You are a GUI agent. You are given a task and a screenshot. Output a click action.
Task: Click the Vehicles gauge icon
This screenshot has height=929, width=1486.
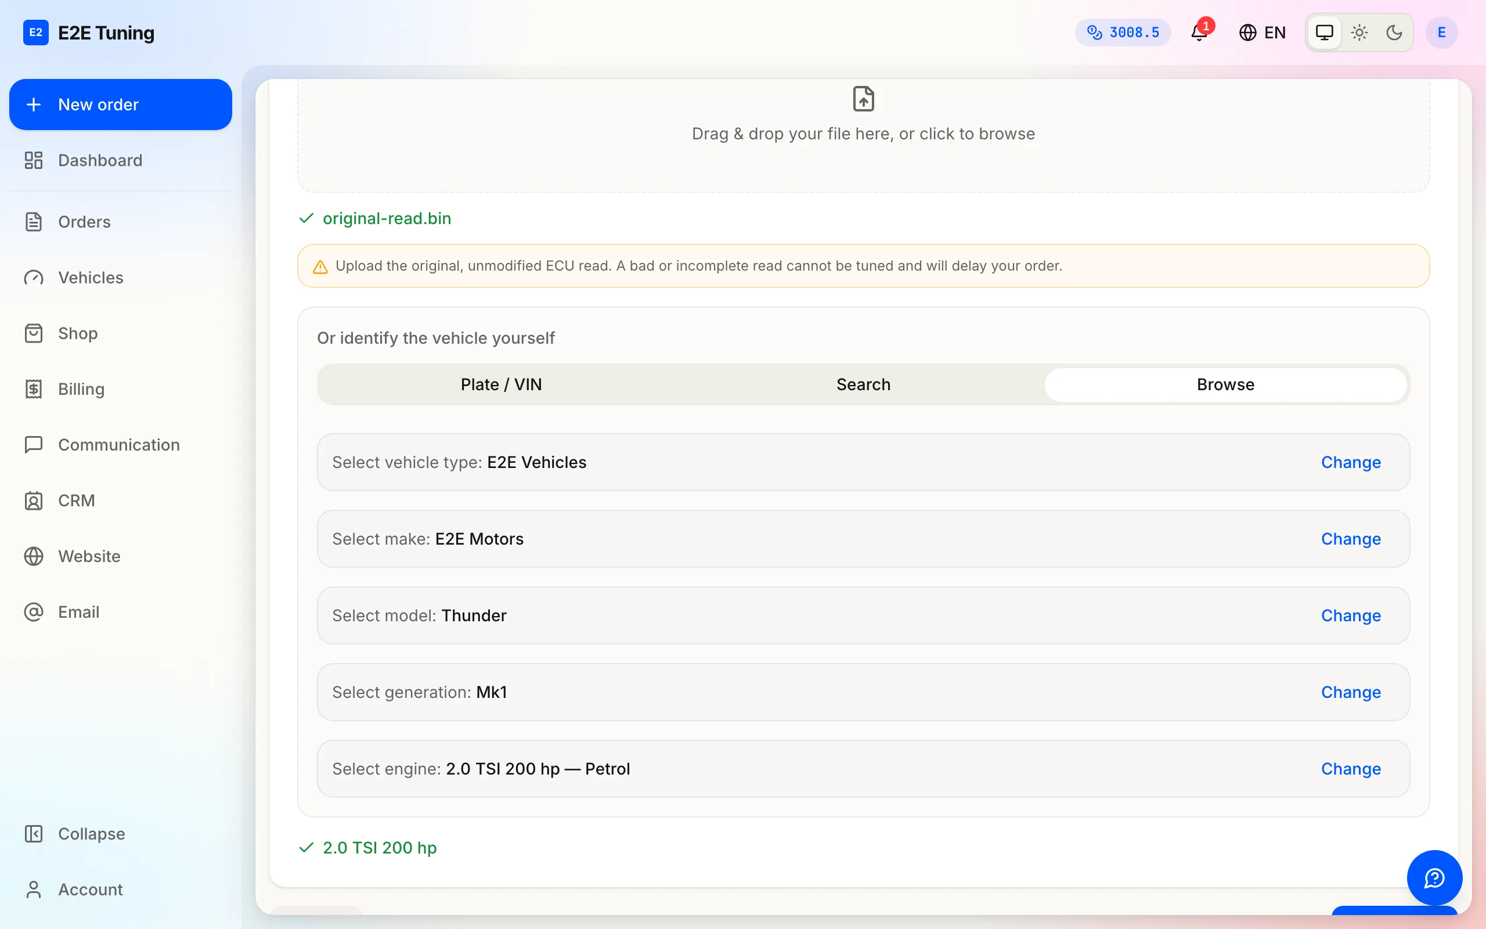34,278
